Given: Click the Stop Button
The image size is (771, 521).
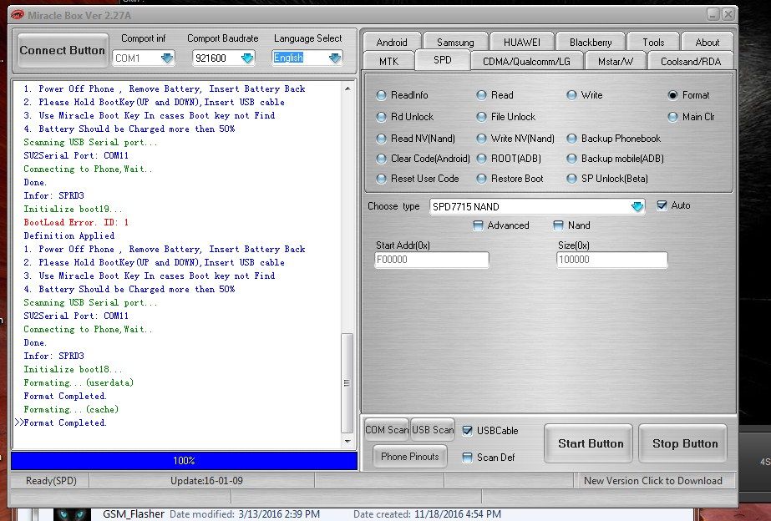Looking at the screenshot, I should click(685, 443).
